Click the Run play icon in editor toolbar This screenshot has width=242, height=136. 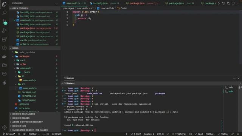click(x=219, y=3)
